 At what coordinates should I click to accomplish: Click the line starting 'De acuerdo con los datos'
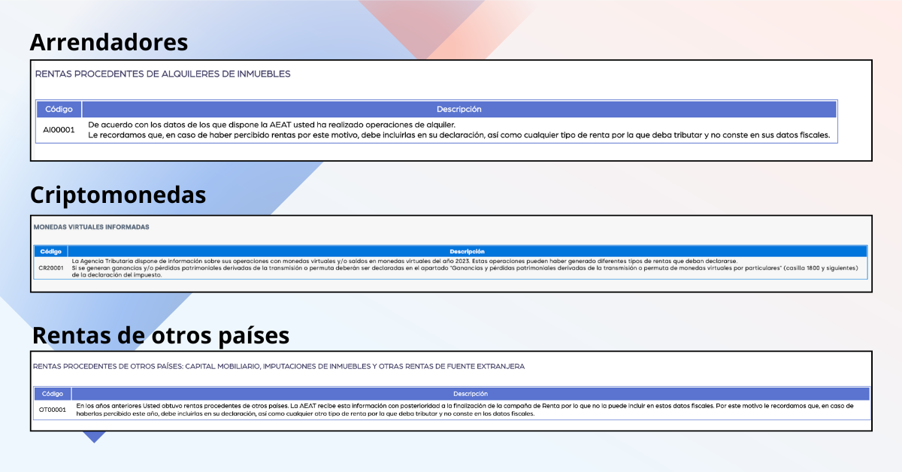[271, 125]
